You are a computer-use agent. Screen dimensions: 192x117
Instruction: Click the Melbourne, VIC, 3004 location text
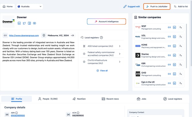coord(58,35)
